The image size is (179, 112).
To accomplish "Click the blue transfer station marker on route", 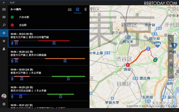I will point(148,49).
